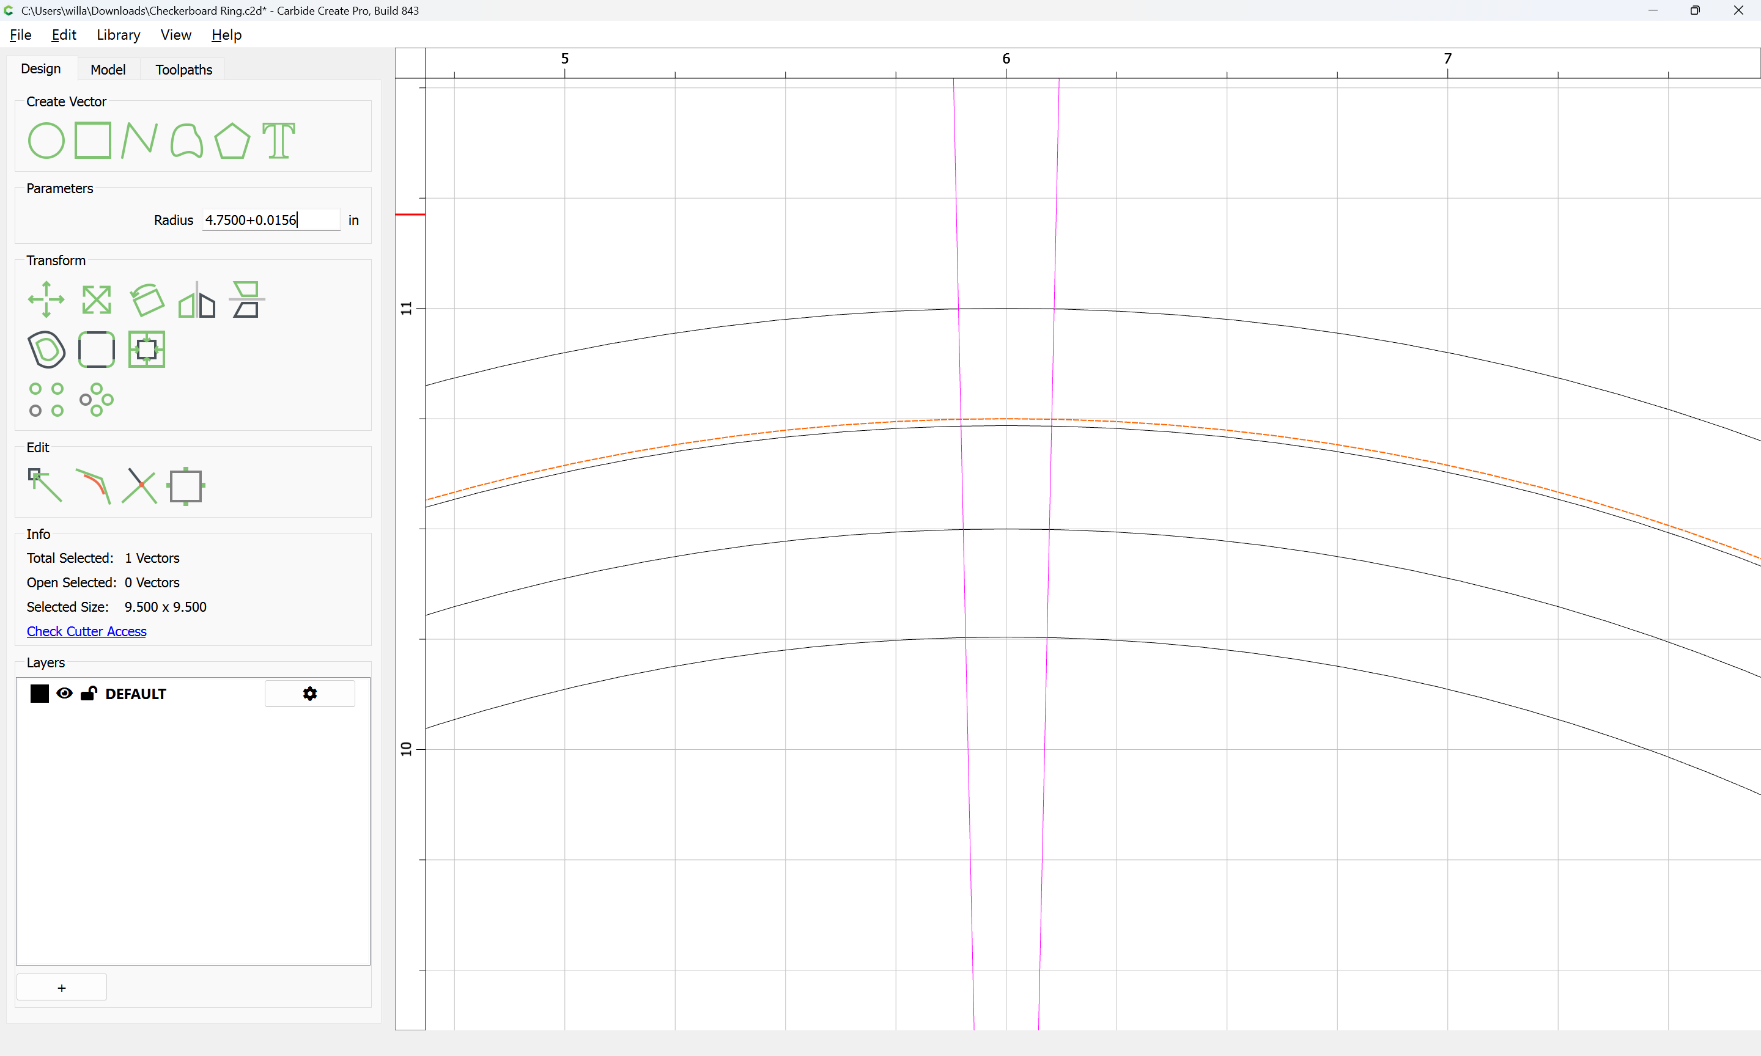The image size is (1761, 1056).
Task: Activate the Move transform tool
Action: tap(46, 299)
